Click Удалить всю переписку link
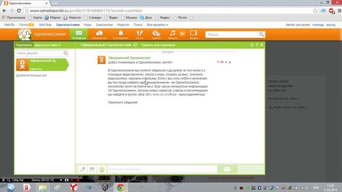 158,45
